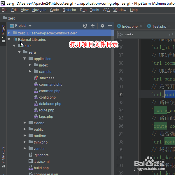Expand the runtime folder
This screenshot has width=175, height=175.
[x=25, y=136]
